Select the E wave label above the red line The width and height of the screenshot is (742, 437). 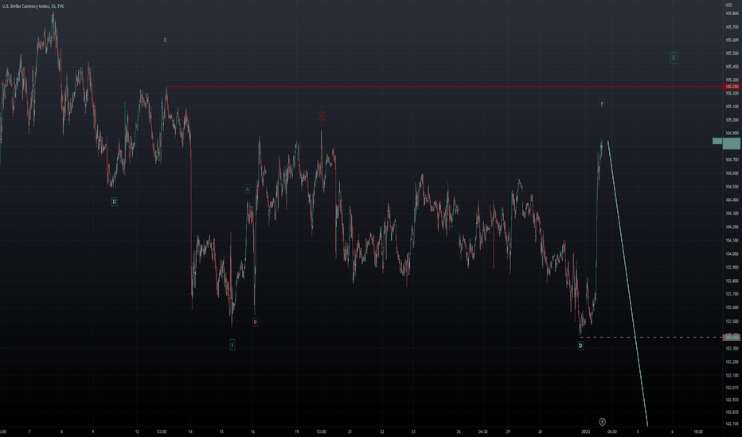(x=165, y=41)
